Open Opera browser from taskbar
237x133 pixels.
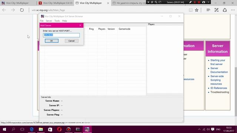tap(59, 129)
